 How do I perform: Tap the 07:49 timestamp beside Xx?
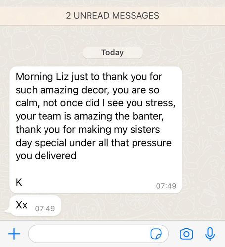(45, 209)
